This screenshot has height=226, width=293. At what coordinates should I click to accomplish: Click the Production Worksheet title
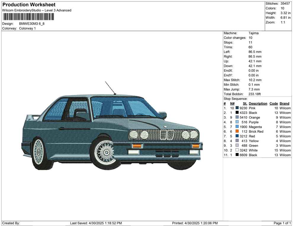(29, 5)
